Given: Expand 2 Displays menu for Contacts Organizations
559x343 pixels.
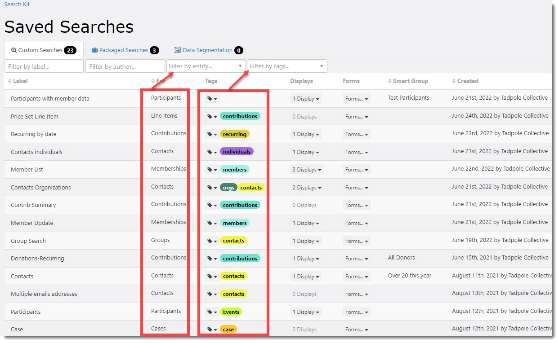Looking at the screenshot, I should (307, 188).
